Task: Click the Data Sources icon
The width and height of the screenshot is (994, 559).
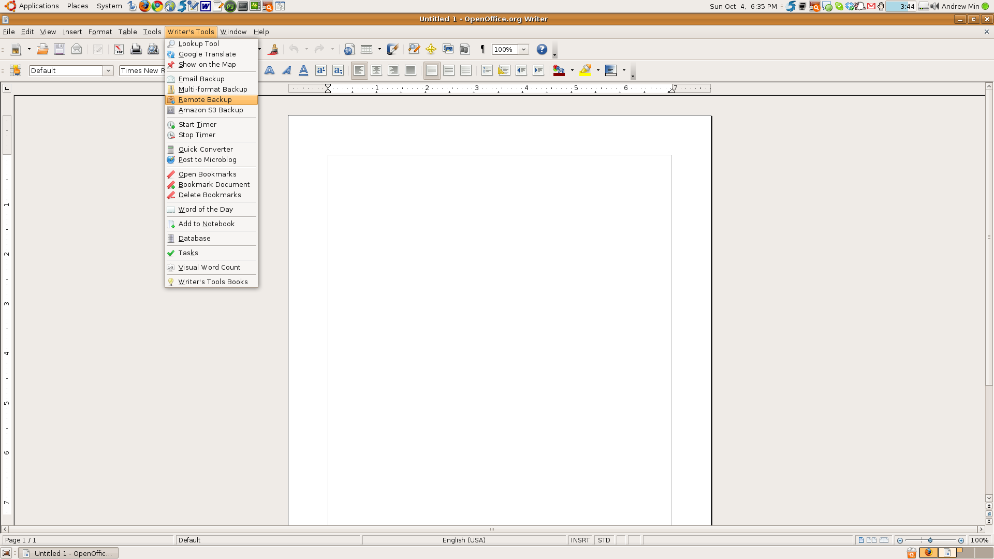Action: tap(464, 49)
